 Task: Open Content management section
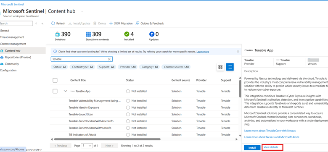(x=13, y=44)
